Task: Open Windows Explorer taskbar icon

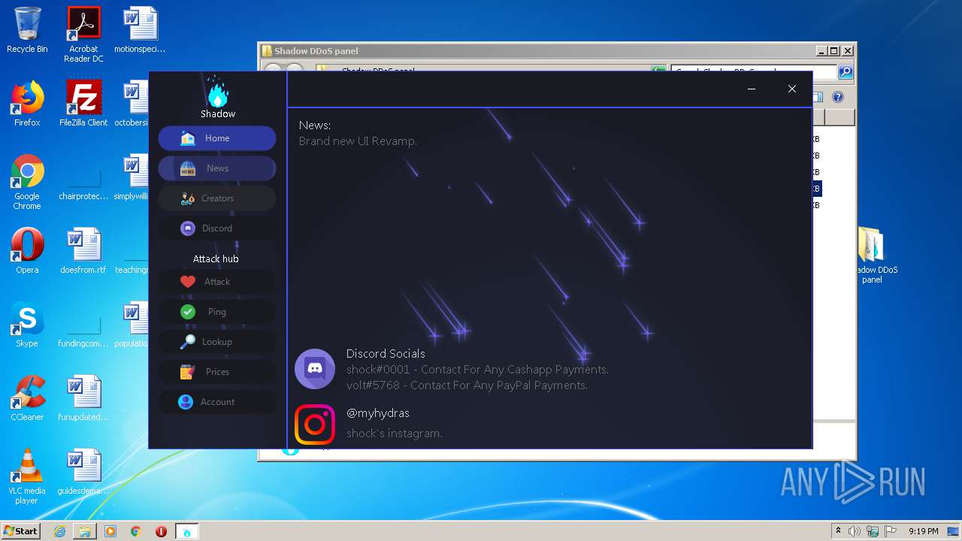Action: [85, 531]
